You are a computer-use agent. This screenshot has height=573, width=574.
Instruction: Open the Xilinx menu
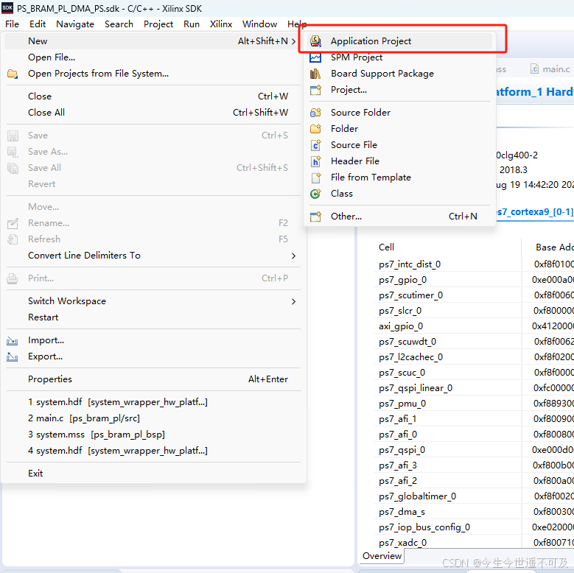coord(221,24)
